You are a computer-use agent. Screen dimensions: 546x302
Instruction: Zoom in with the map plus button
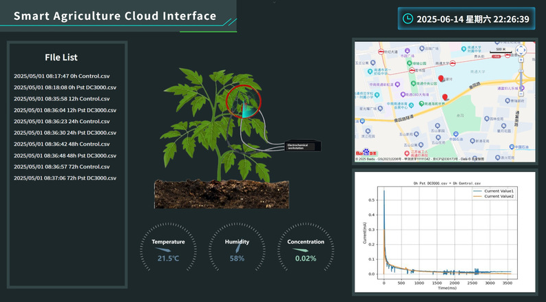pyautogui.click(x=521, y=60)
